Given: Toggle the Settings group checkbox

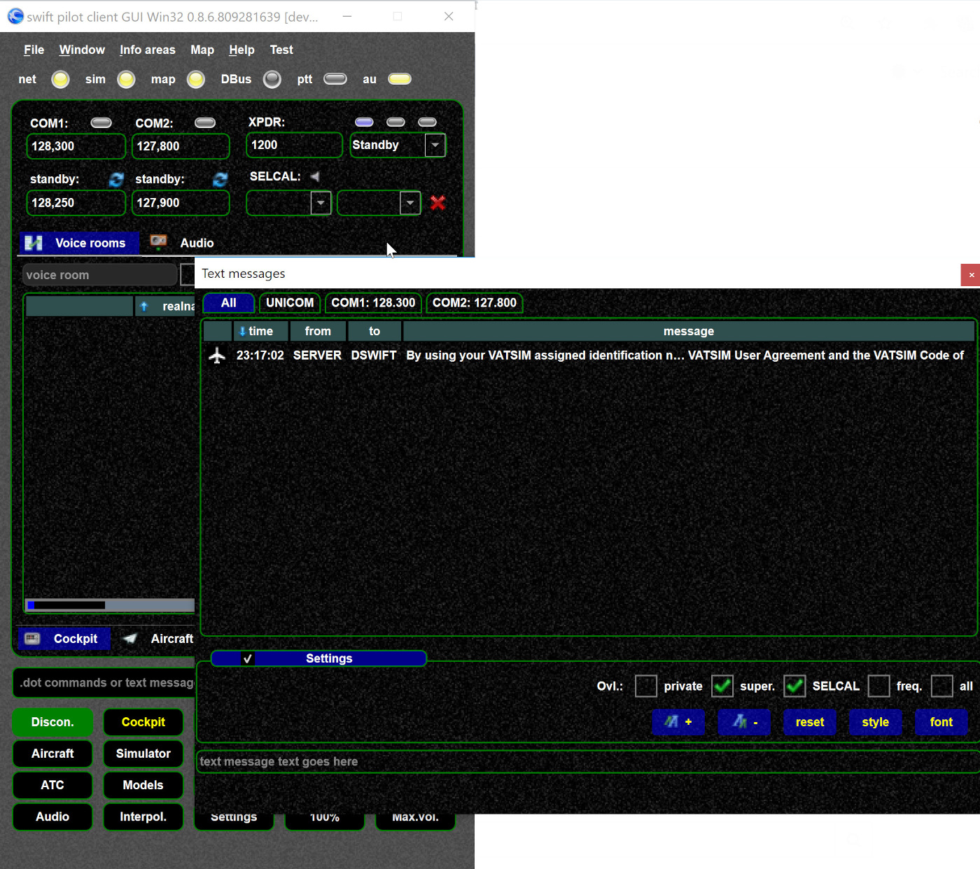Looking at the screenshot, I should coord(247,658).
